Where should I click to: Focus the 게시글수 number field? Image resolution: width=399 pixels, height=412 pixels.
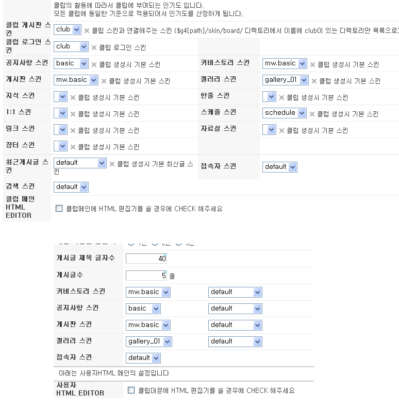click(146, 276)
